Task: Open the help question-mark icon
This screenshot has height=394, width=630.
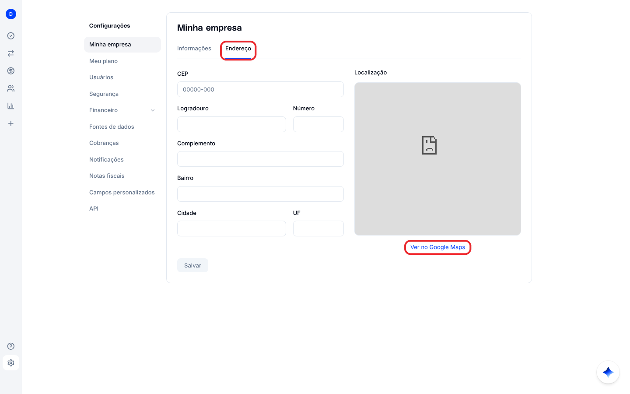Action: tap(11, 346)
